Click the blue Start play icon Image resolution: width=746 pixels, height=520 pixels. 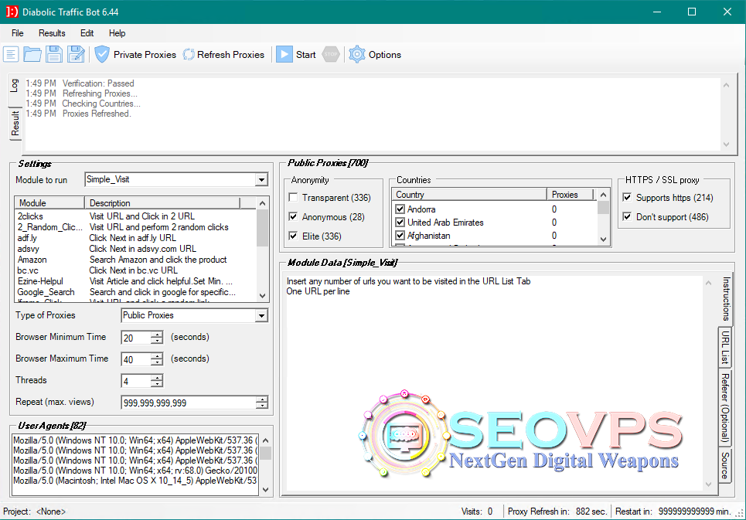tap(284, 54)
